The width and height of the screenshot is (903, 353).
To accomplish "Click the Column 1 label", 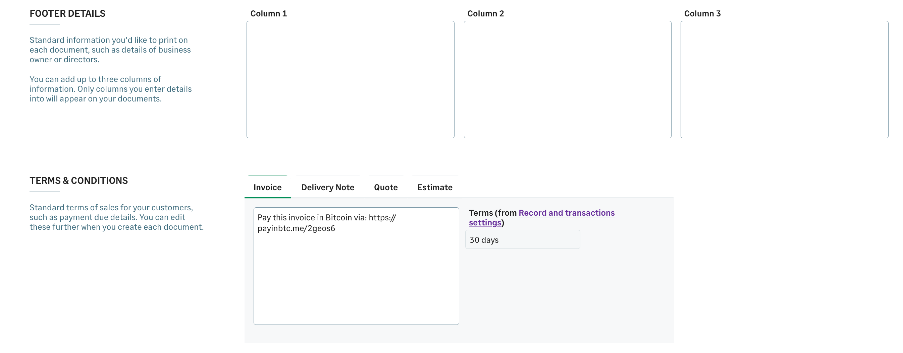I will click(268, 13).
